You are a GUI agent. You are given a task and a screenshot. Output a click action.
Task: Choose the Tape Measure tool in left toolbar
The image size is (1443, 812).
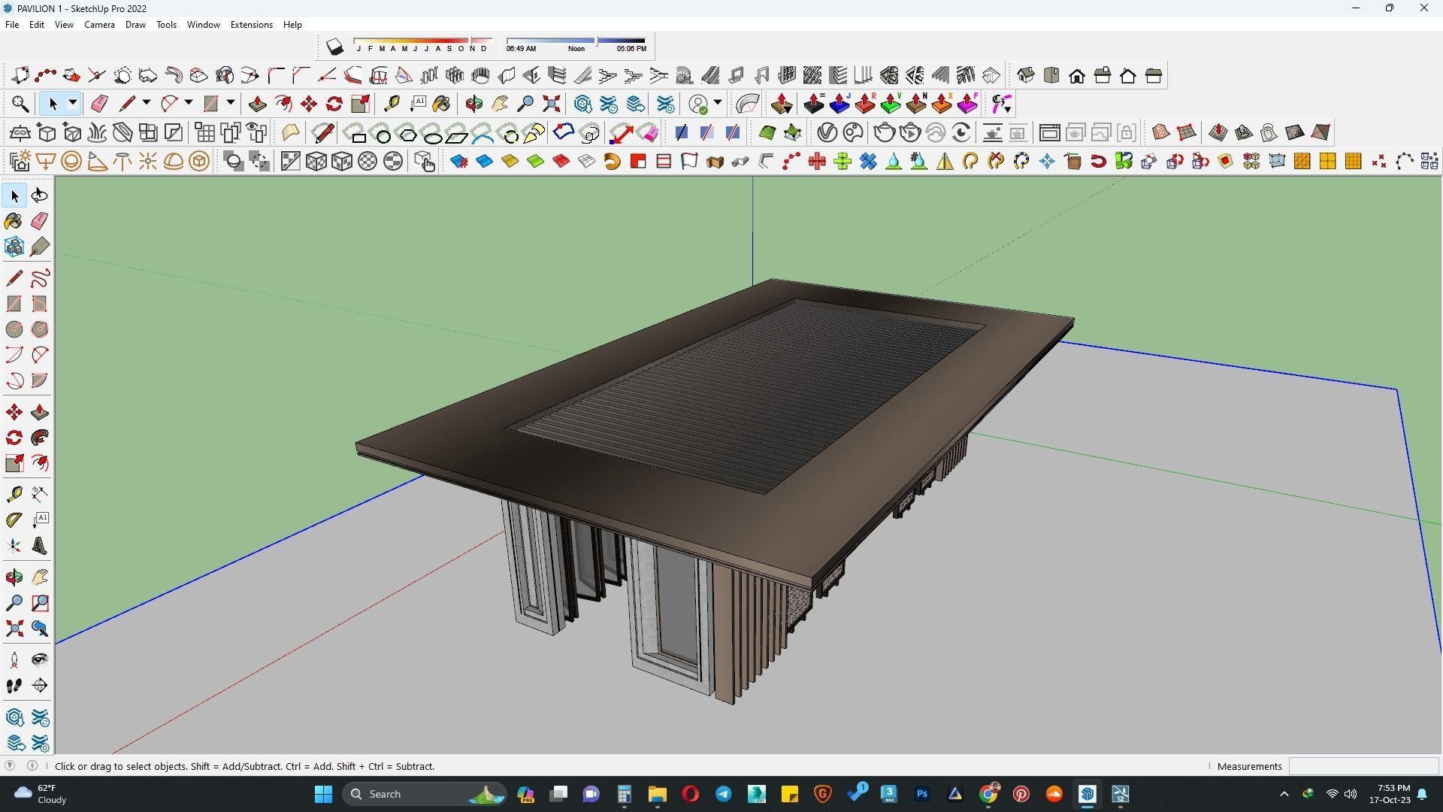pyautogui.click(x=14, y=494)
